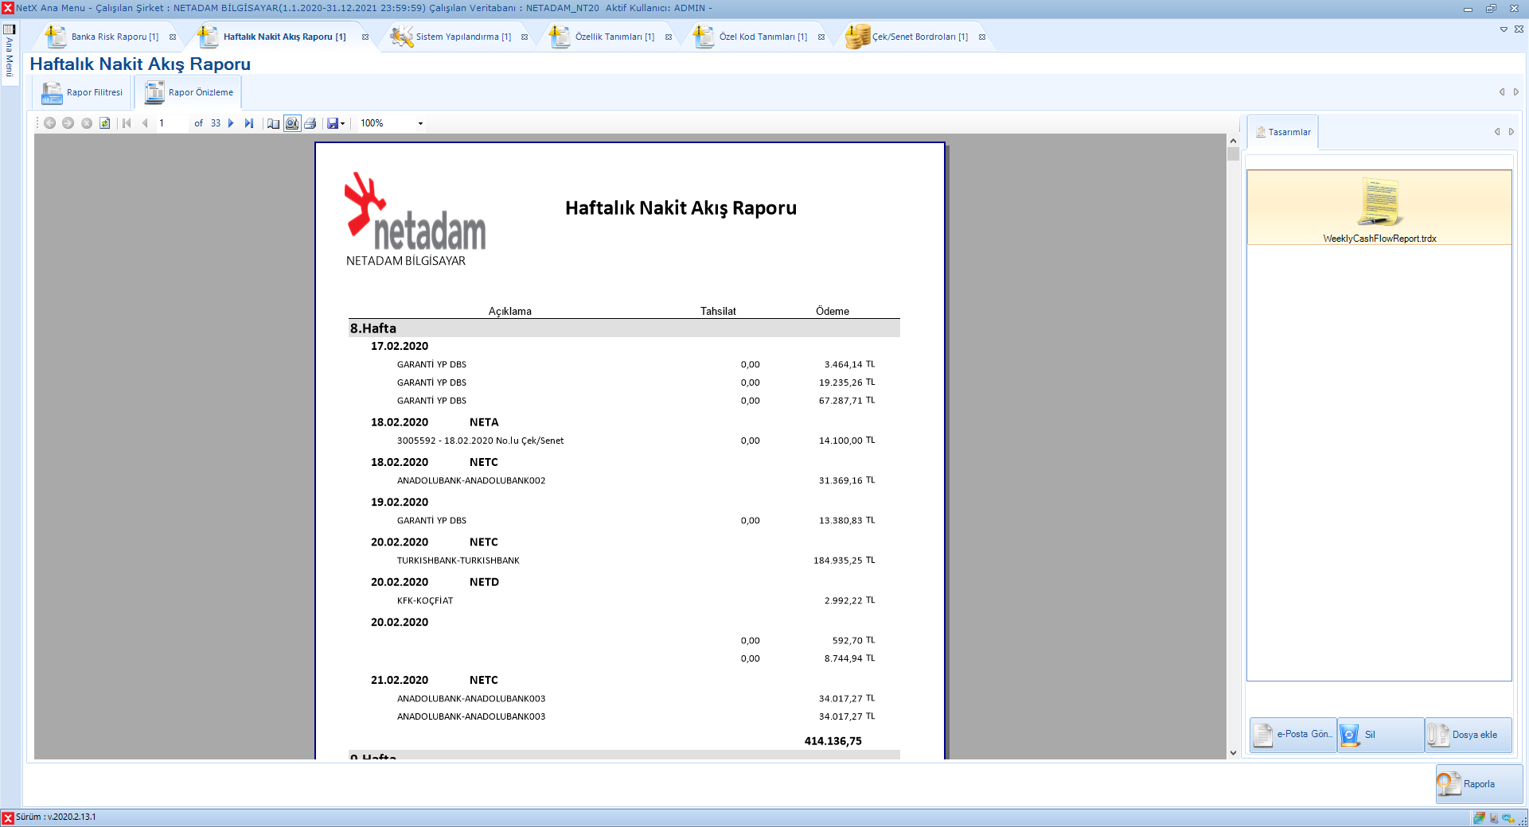Close the Haftalık Nakit Akış Raporu tab
The height and width of the screenshot is (827, 1529).
[365, 37]
